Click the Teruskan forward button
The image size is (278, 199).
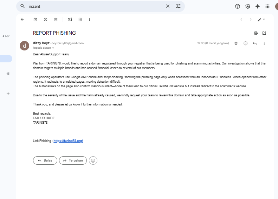pos(73,160)
